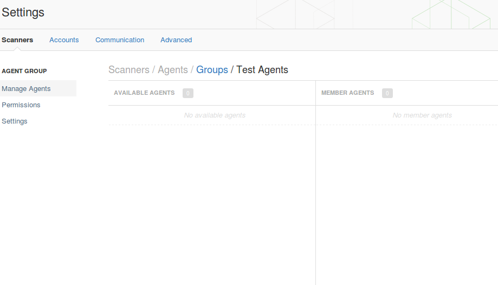Viewport: 498px width, 285px height.
Task: Click the 'No member agents' placeholder text
Action: click(422, 115)
